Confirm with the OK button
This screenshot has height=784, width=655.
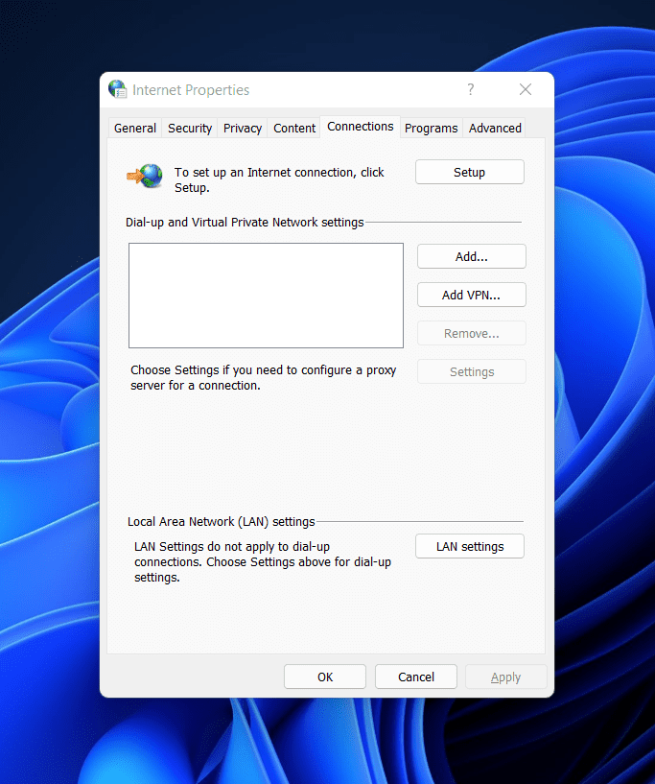pos(325,677)
